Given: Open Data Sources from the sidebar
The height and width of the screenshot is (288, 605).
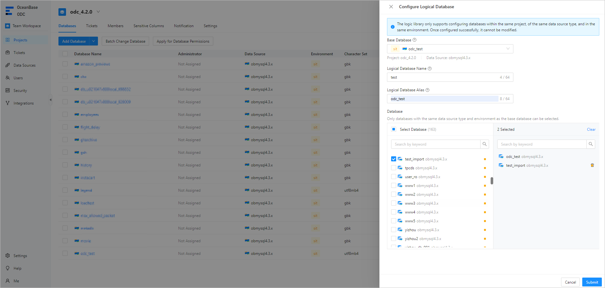Looking at the screenshot, I should pos(24,65).
